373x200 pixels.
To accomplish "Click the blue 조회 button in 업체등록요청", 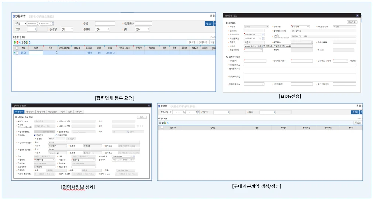I will click(x=209, y=24).
